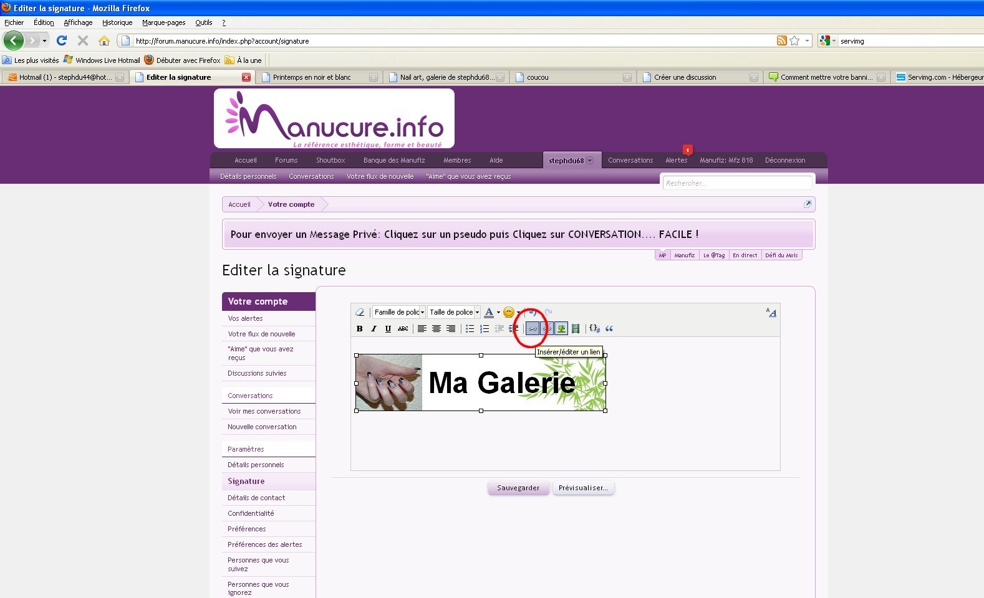Expand the smiley picker dropdown
The width and height of the screenshot is (984, 598).
[518, 312]
